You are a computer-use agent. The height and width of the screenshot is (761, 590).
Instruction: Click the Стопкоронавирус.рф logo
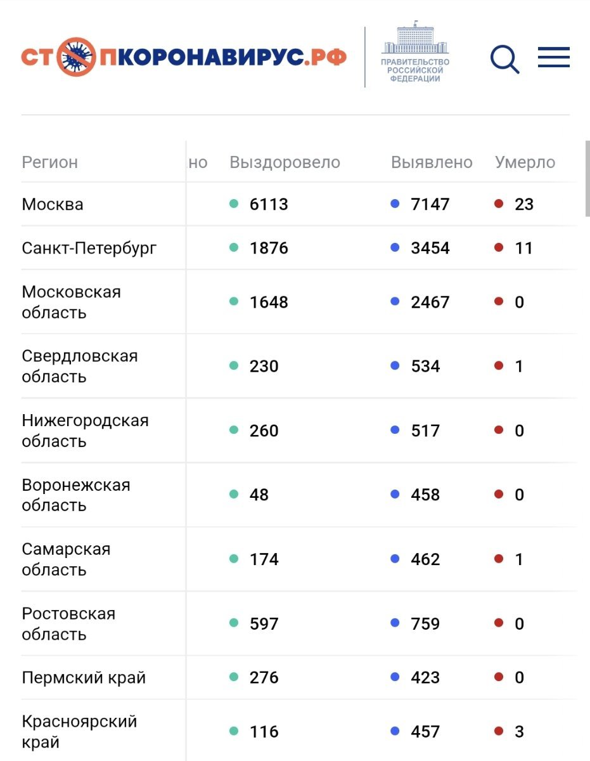[x=184, y=57]
